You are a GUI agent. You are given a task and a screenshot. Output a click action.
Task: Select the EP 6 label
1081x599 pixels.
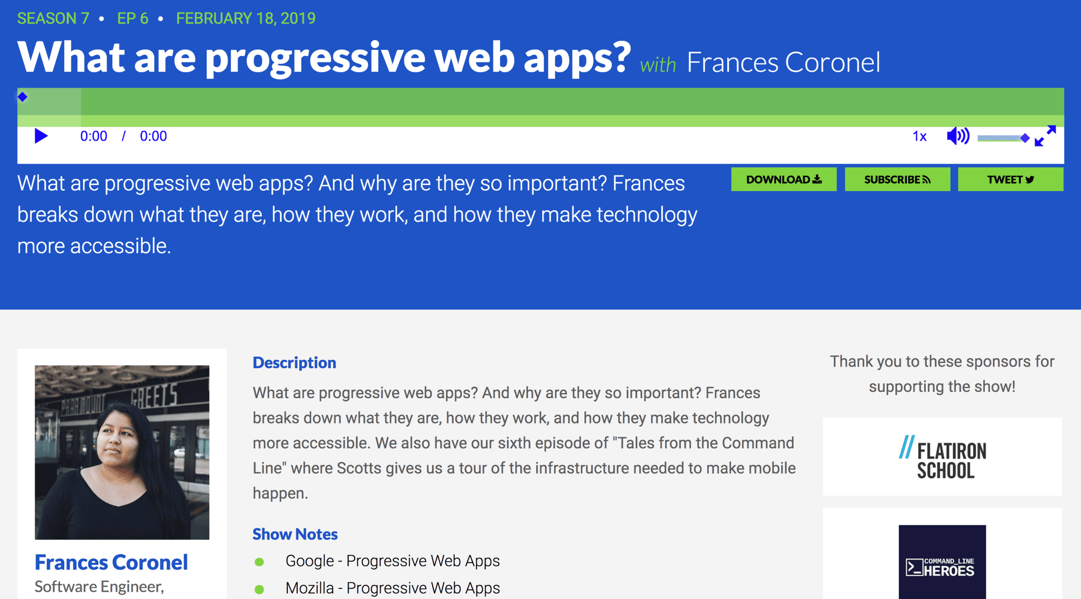point(132,18)
